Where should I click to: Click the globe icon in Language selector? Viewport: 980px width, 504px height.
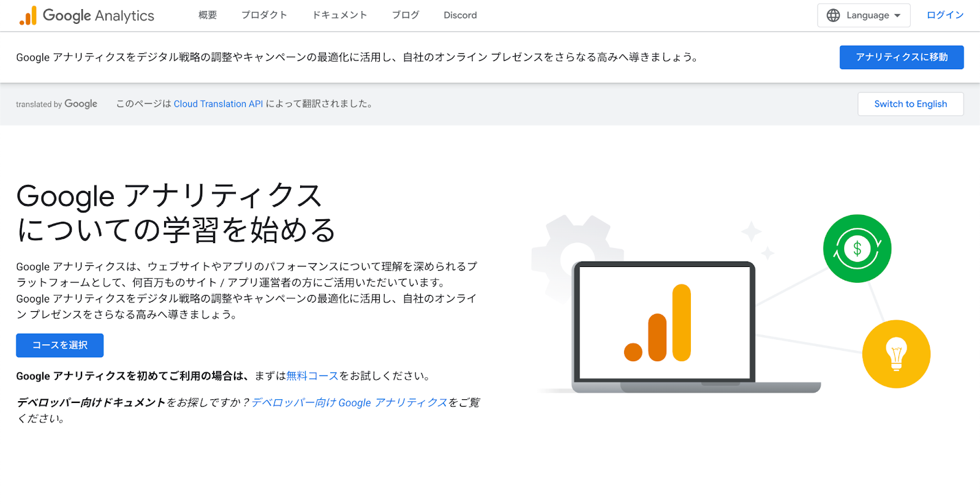point(833,15)
